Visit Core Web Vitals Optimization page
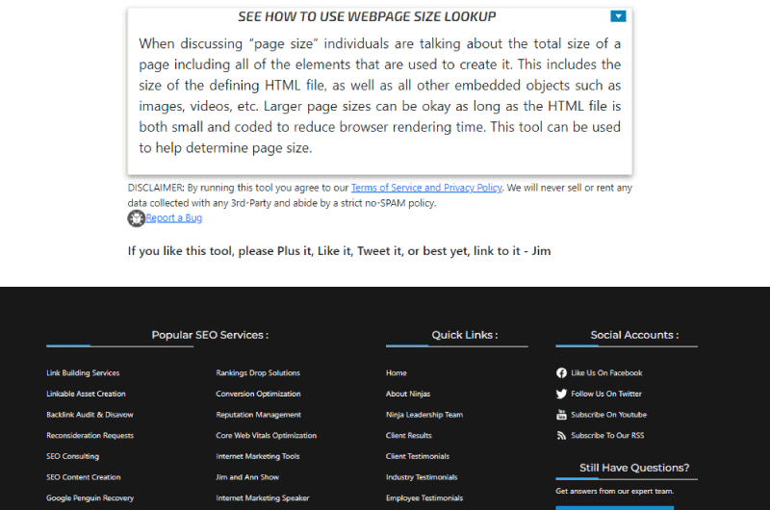Image resolution: width=770 pixels, height=510 pixels. (267, 435)
